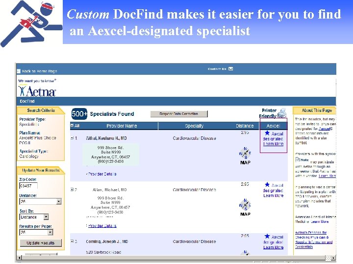The height and width of the screenshot is (264, 353).
Task: Click provider name Aithal, Keshava H., MD
Action: tap(106, 138)
